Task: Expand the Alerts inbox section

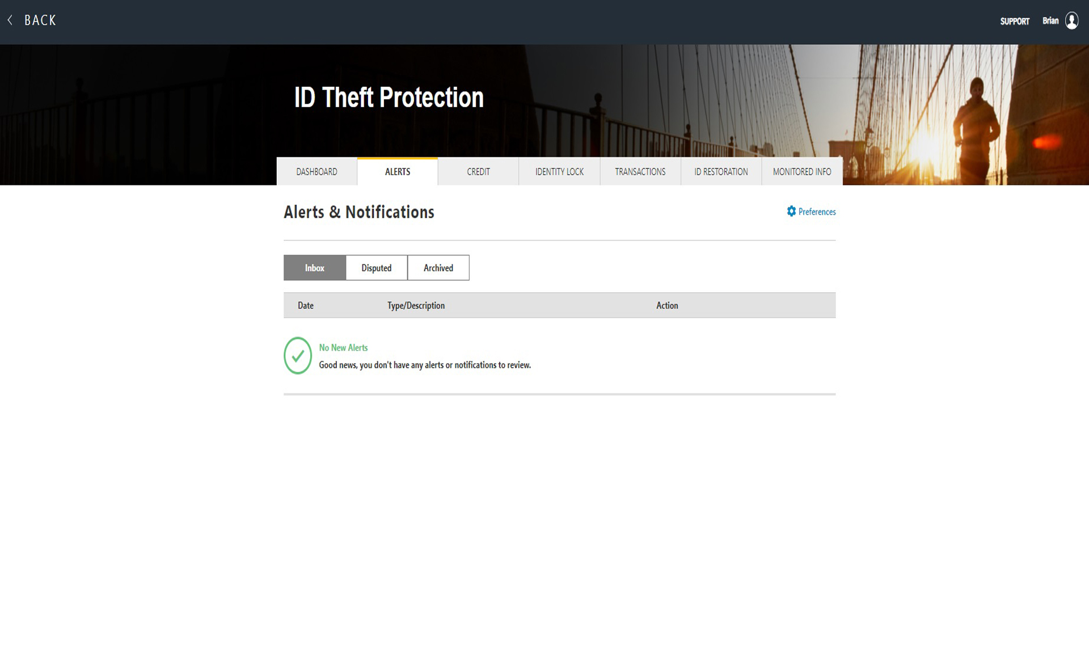Action: (315, 268)
